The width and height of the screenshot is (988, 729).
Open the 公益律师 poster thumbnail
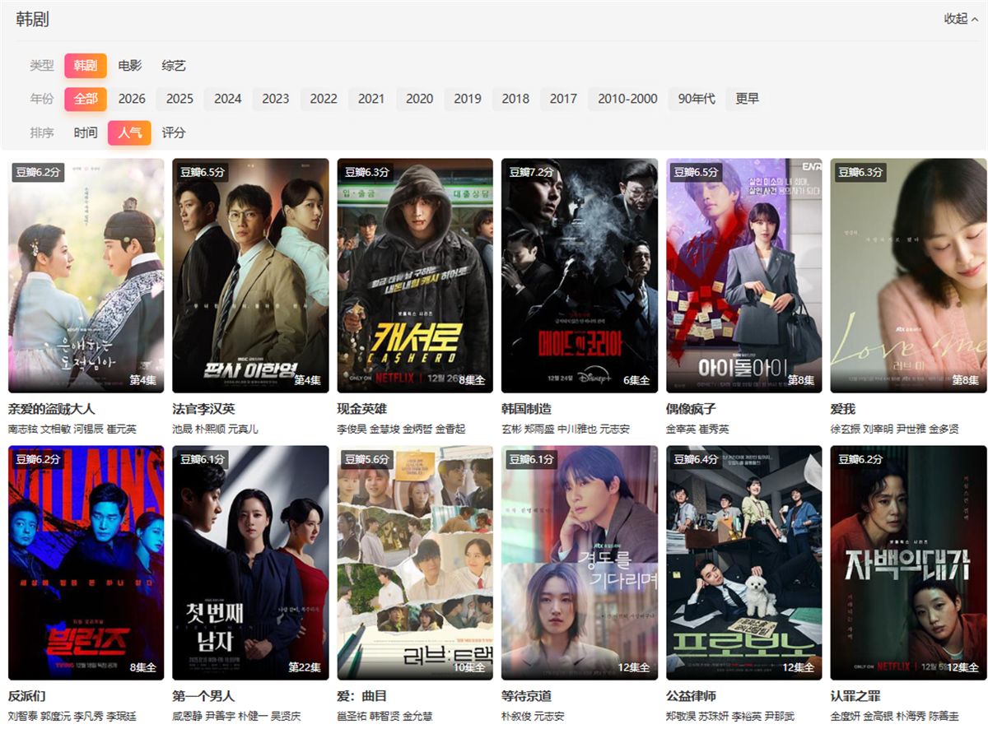point(743,563)
